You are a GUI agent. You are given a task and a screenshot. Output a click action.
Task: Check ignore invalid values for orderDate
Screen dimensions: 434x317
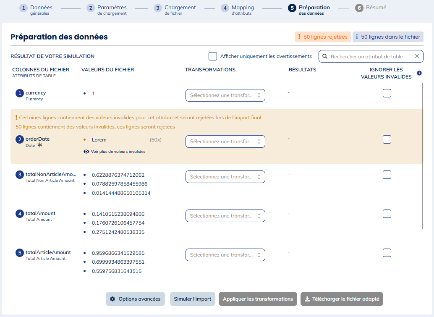point(387,139)
